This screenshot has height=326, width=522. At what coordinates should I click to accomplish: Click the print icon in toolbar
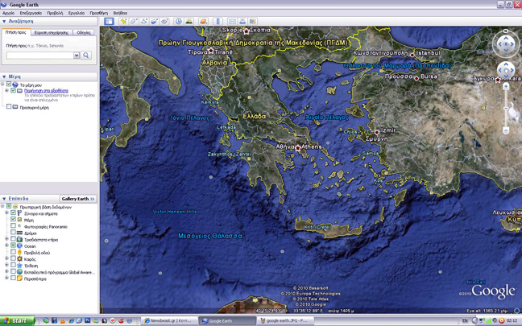pos(242,22)
